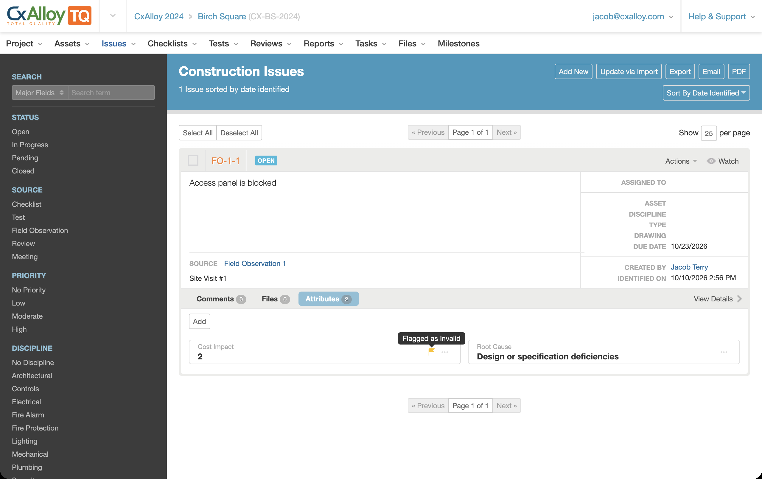Open the Reviews menu

click(270, 43)
